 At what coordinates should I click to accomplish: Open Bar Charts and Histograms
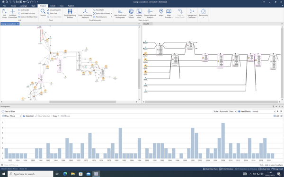click(120, 13)
